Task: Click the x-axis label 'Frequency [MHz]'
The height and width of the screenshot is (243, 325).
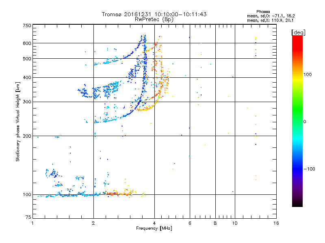Action: (154, 228)
